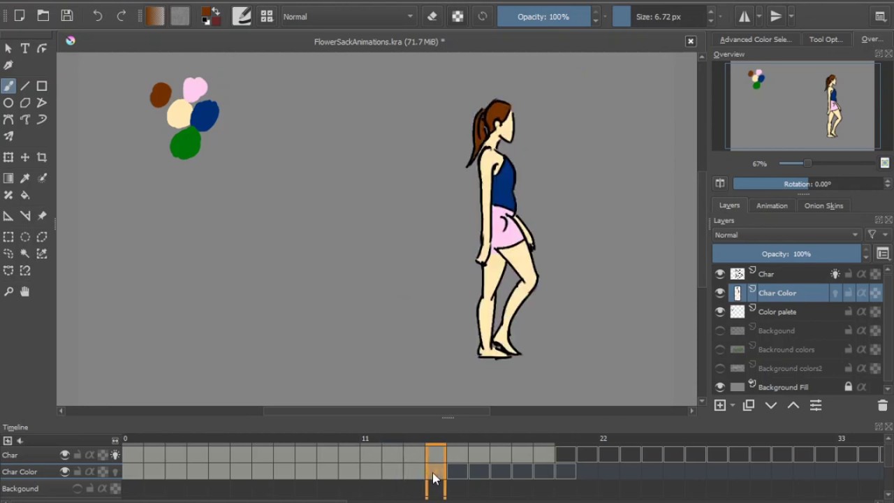Open an existing file

pyautogui.click(x=43, y=16)
